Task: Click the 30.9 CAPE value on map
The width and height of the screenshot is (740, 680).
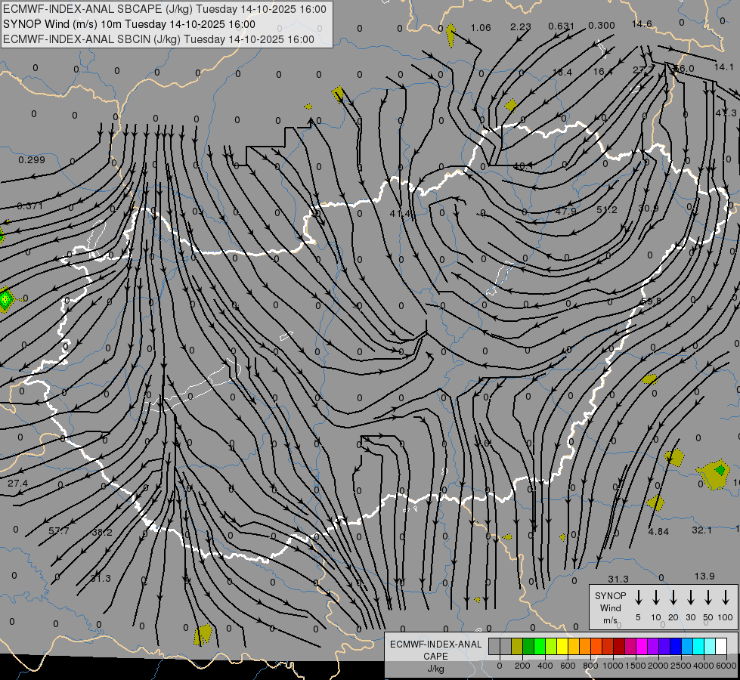Action: (649, 208)
